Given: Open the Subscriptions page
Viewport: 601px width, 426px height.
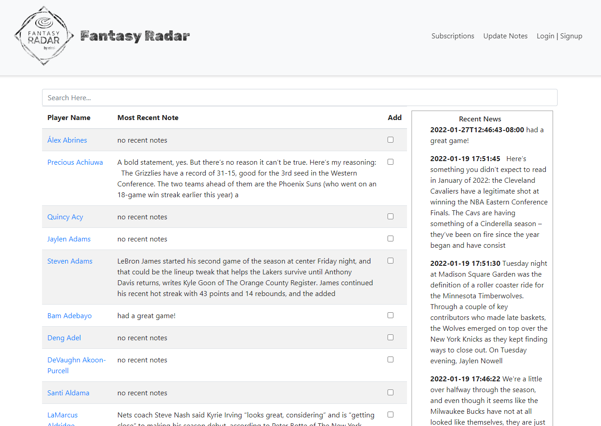Looking at the screenshot, I should click(x=453, y=36).
